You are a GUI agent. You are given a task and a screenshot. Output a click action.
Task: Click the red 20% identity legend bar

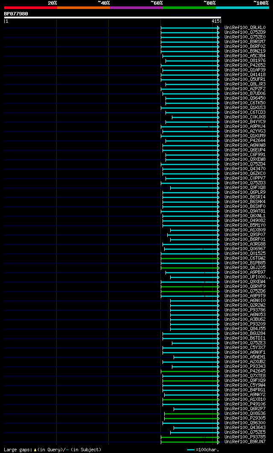tap(31, 8)
